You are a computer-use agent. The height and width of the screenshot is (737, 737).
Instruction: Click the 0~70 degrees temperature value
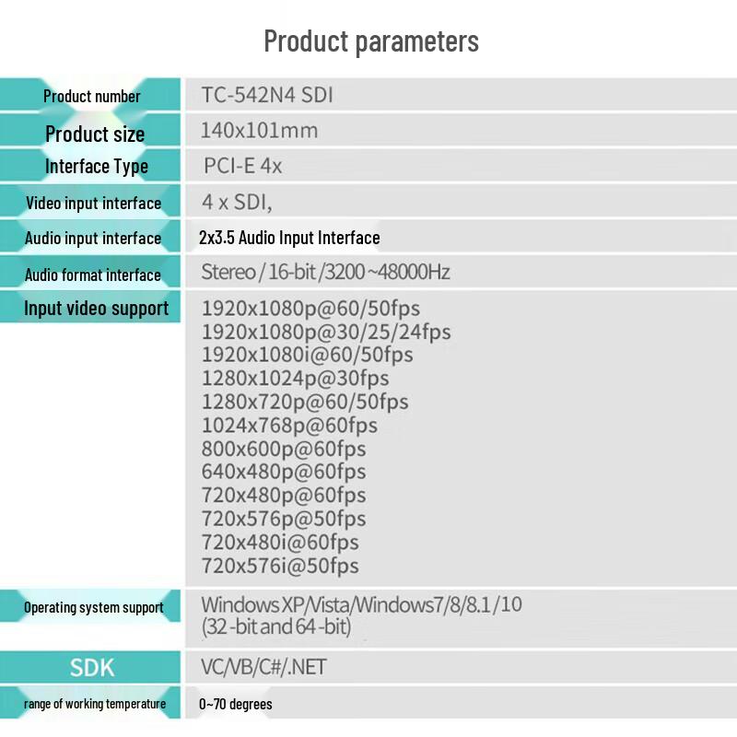click(x=236, y=704)
